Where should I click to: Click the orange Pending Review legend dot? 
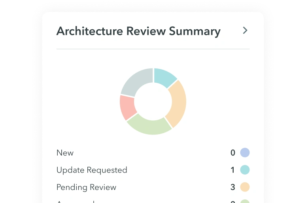click(245, 187)
